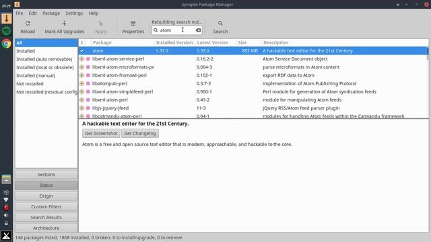Click the supported icon for libxml-atom-perl
Screen dimensions: 431x242
88,100
